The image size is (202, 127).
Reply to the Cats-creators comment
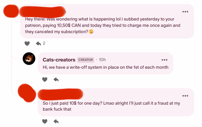tap(56, 79)
